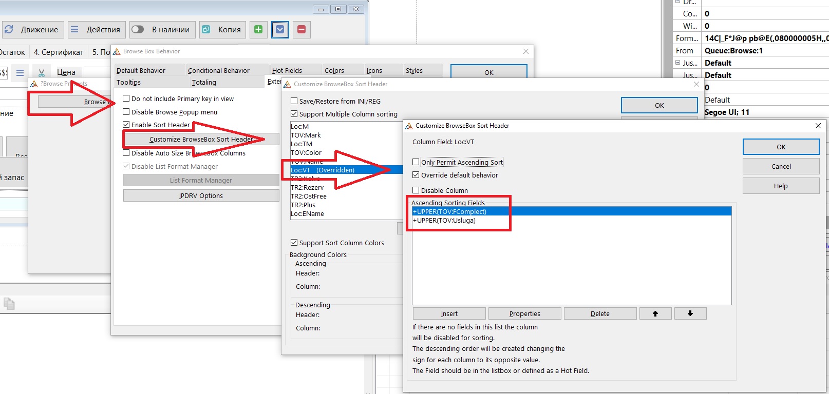
Task: Switch to the Conditional Behavior tab
Action: pos(218,70)
